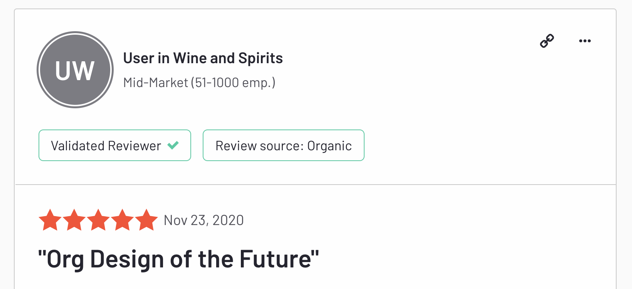Click the "Spirits" word in reviewer name
632x289 pixels.
(x=261, y=58)
